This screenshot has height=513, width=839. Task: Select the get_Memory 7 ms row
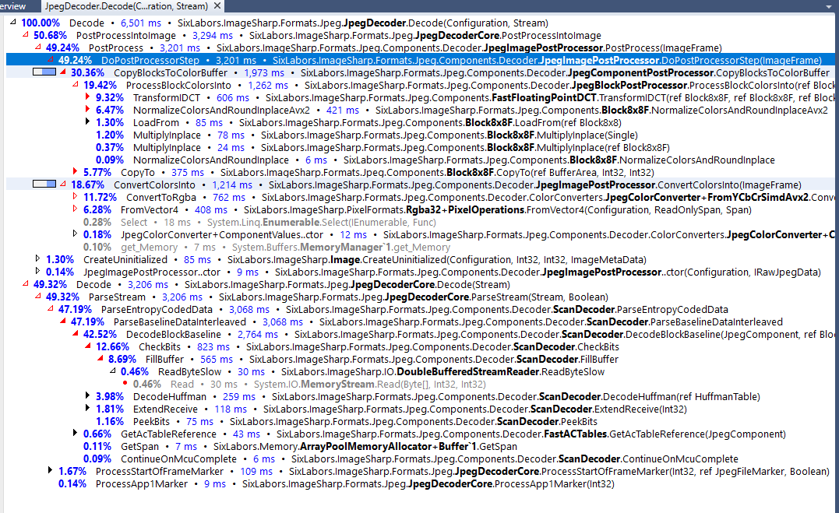click(x=266, y=247)
